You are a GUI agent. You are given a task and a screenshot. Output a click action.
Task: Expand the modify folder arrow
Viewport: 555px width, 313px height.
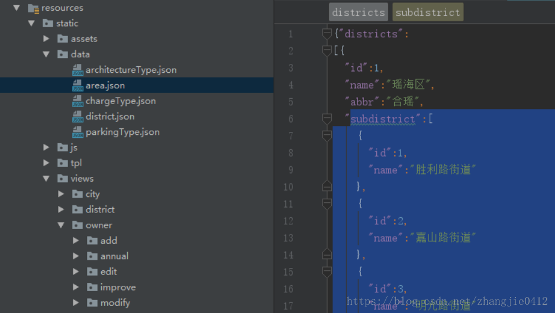pyautogui.click(x=76, y=302)
